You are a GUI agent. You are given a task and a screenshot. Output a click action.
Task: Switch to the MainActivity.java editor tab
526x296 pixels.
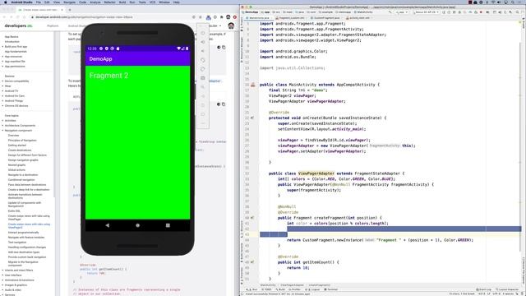tap(259, 18)
